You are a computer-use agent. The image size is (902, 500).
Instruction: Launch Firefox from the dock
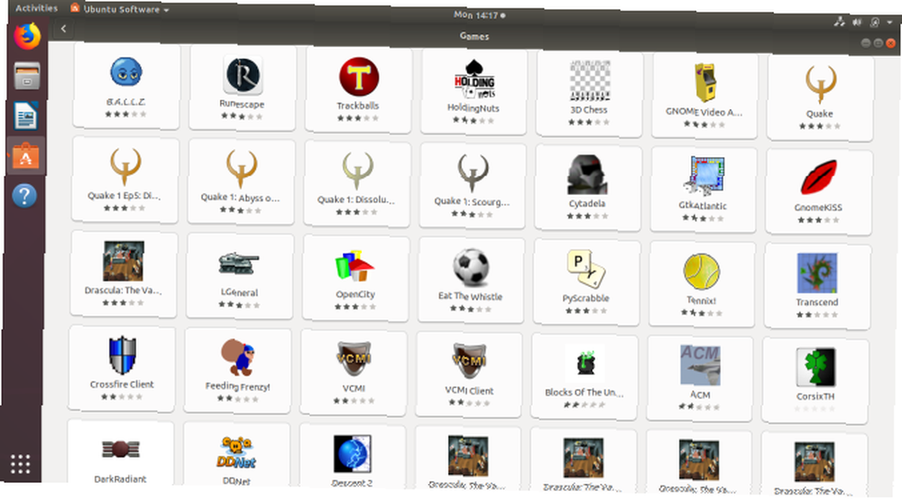(x=26, y=36)
